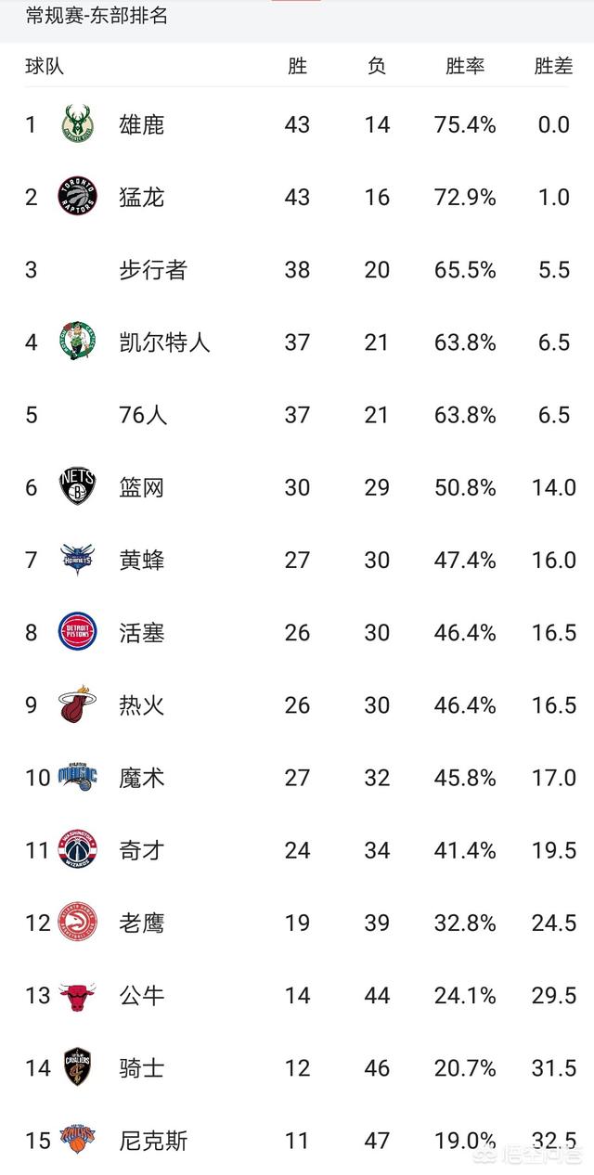Open the 步行者 team row

pyautogui.click(x=153, y=270)
